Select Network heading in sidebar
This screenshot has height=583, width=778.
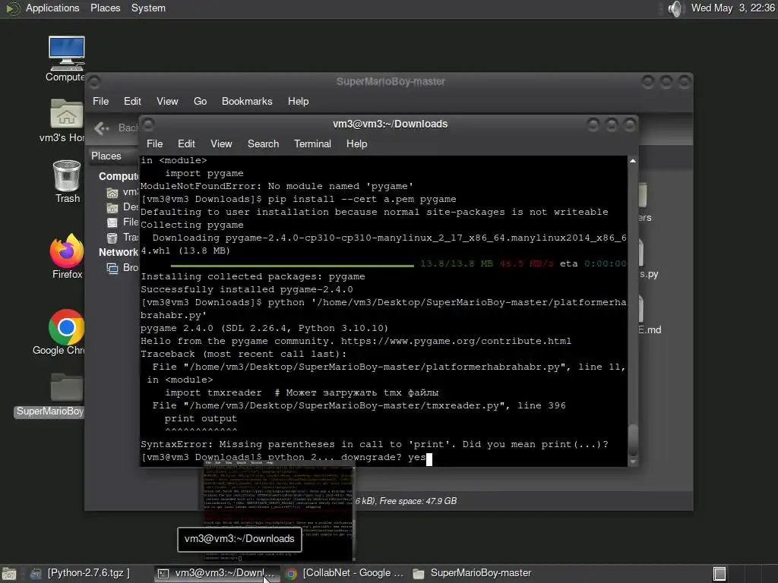[118, 252]
